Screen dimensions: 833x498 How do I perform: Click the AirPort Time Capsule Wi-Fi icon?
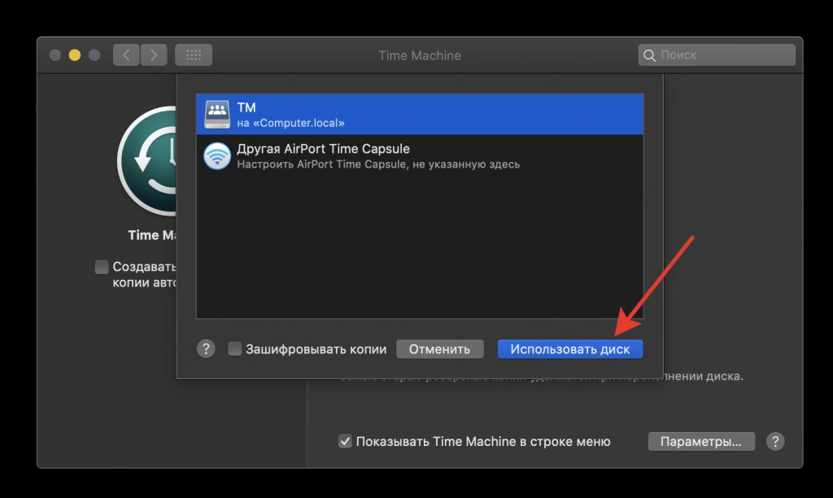point(217,155)
